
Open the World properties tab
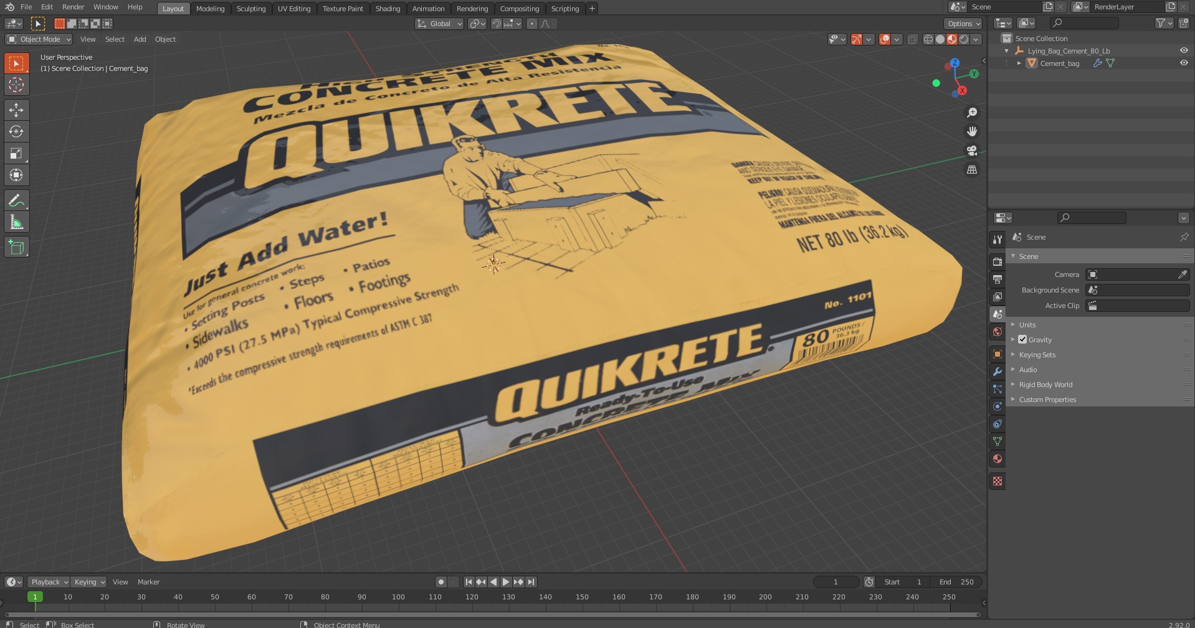point(997,332)
